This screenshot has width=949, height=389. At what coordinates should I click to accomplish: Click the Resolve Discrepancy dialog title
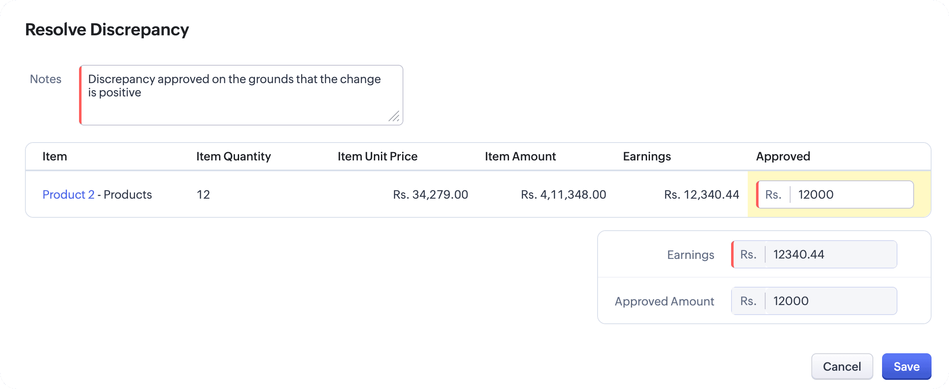tap(107, 30)
